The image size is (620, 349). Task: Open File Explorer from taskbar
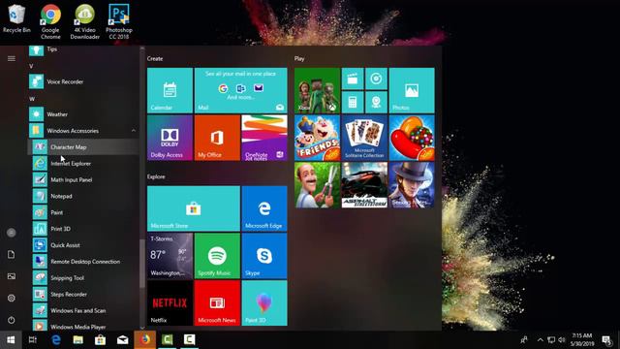pyautogui.click(x=77, y=340)
